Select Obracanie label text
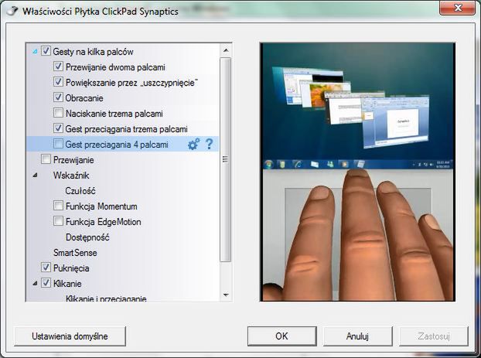Screen dimensions: 481x358 point(84,98)
